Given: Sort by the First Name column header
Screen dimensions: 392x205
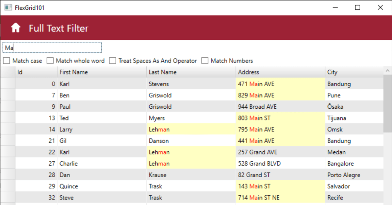Looking at the screenshot, I should point(102,72).
